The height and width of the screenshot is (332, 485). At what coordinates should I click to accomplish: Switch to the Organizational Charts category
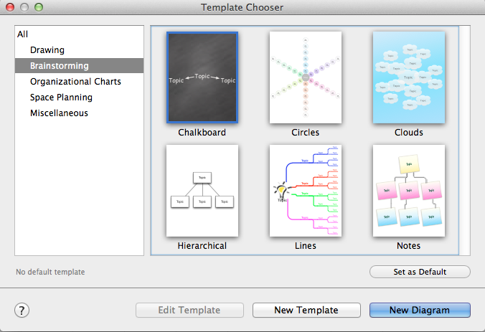(75, 82)
